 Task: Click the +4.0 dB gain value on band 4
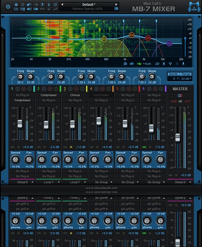107,147
